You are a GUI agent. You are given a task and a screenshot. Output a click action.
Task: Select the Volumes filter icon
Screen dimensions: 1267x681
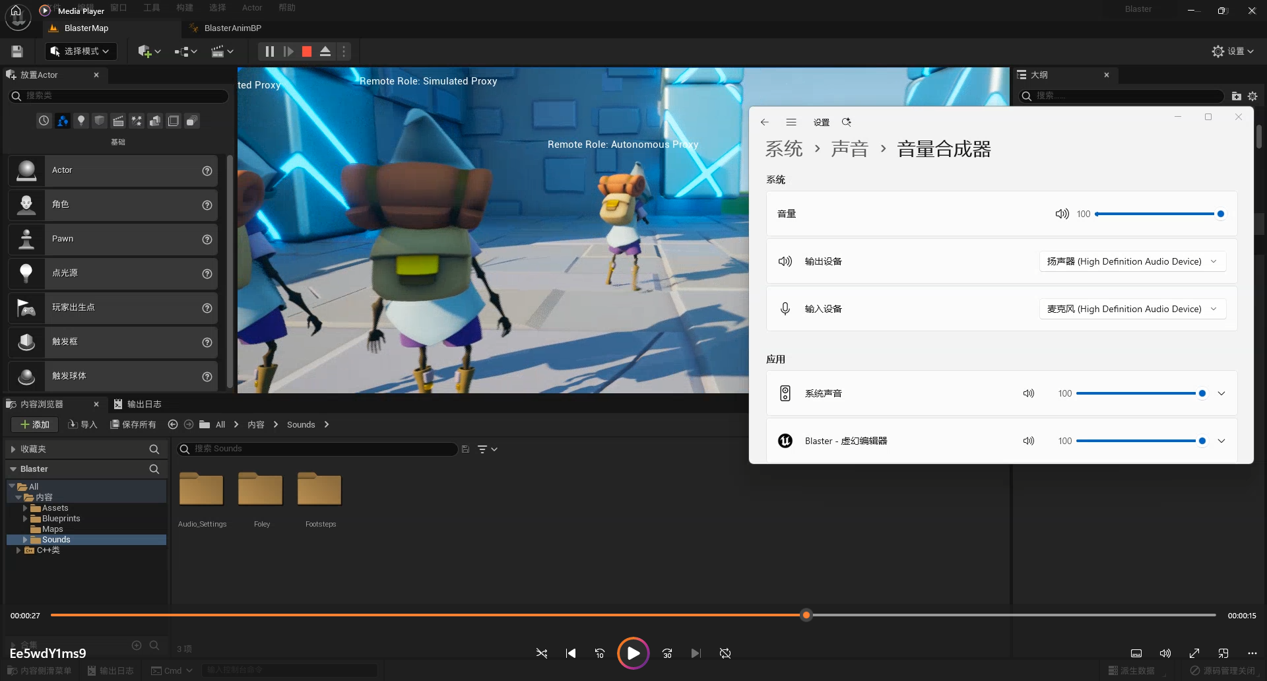click(174, 121)
